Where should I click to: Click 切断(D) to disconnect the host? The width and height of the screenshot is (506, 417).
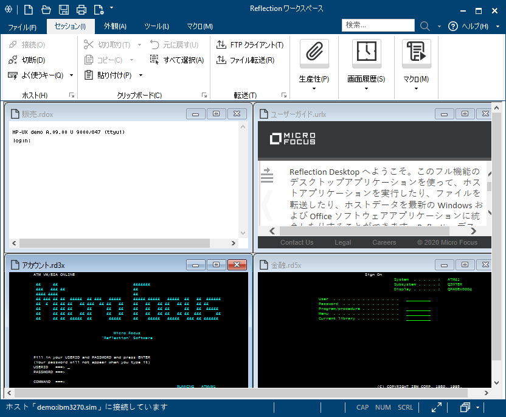point(27,60)
